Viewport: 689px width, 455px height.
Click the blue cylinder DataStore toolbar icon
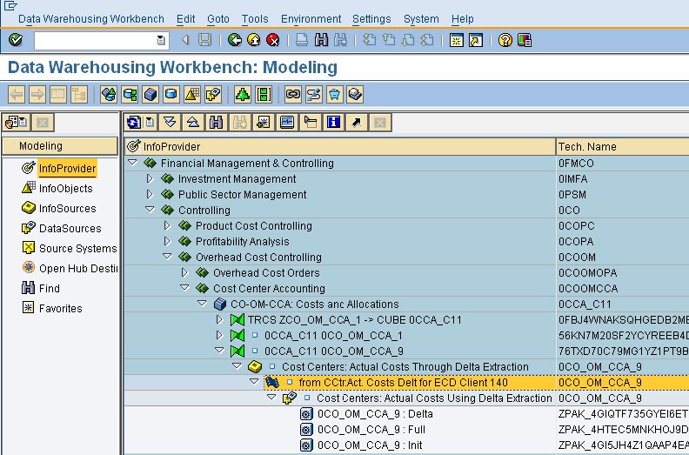click(171, 94)
